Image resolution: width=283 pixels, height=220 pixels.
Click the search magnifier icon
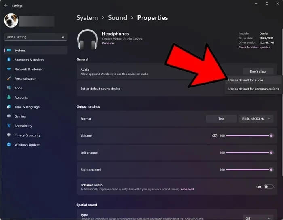point(63,37)
